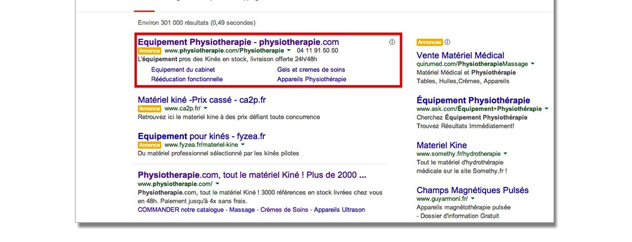Screen dimensions: 632x242
Task: Click text Matériel Médical et Physiothérapie
Action: coord(466,73)
